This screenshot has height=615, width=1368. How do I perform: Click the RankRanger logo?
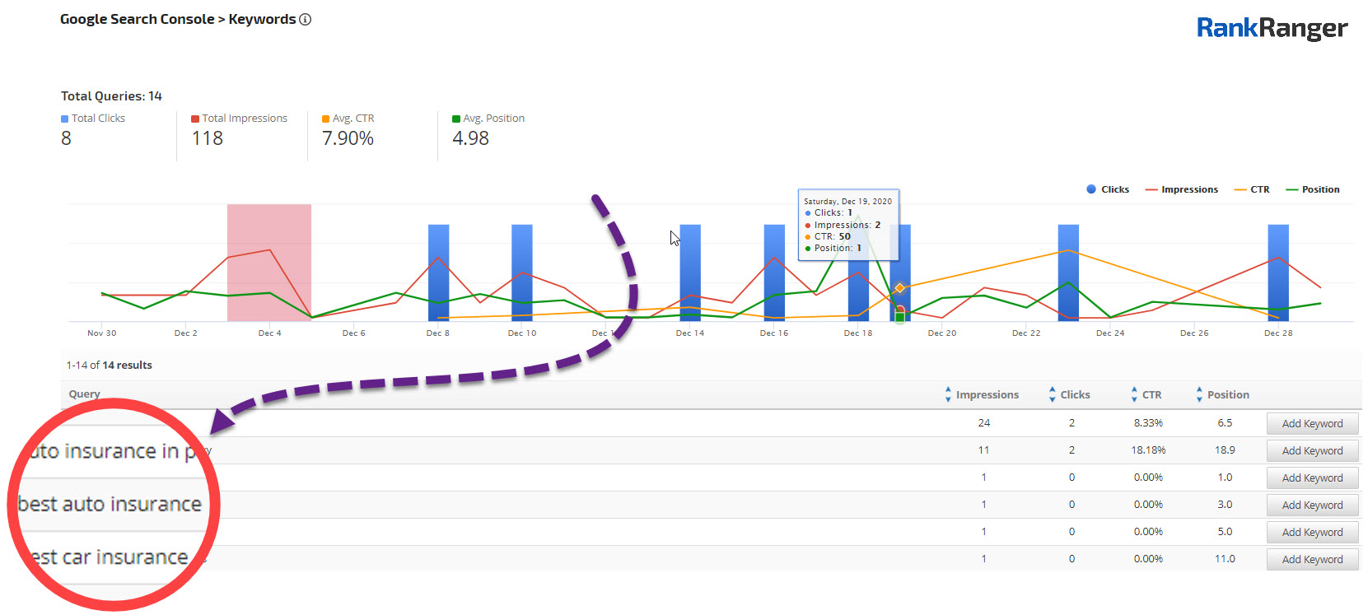1271,28
